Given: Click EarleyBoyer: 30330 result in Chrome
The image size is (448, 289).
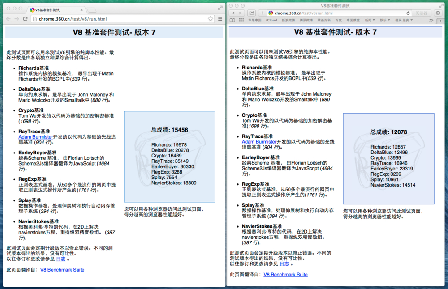Looking at the screenshot, I should [173, 166].
